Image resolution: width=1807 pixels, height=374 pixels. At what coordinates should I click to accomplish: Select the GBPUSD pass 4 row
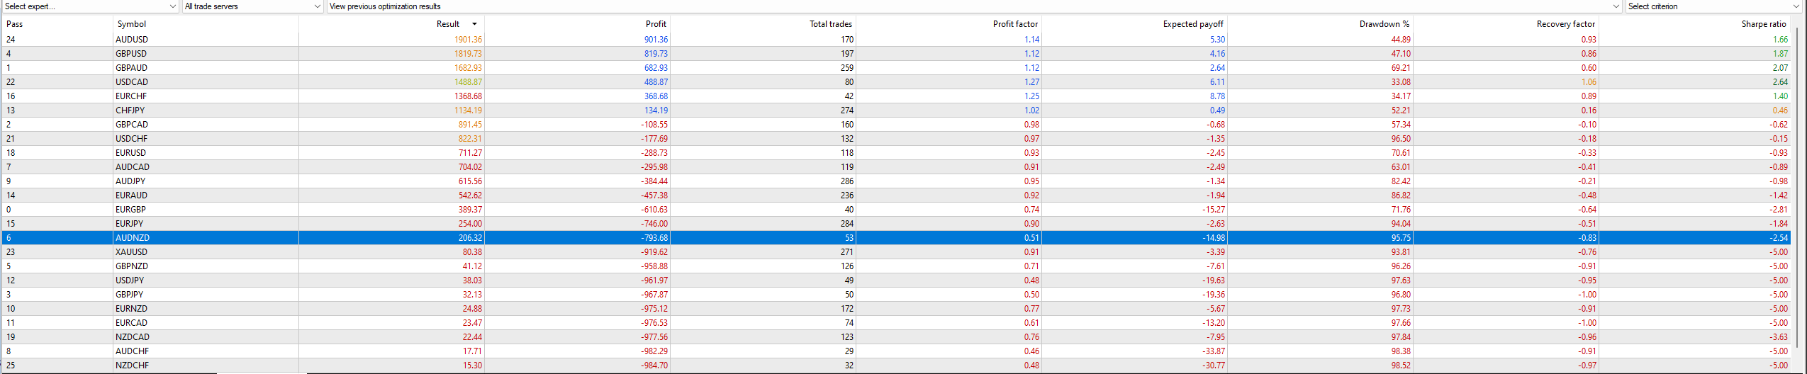point(896,54)
